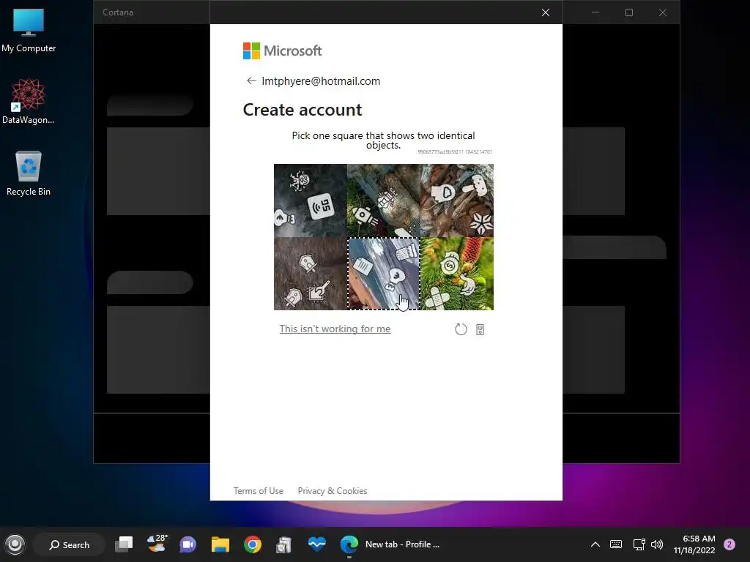Pick the top-left puzzle square with 5G icon
This screenshot has height=562, width=750.
[x=311, y=201]
